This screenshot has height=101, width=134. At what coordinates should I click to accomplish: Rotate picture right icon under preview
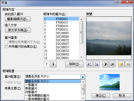pos(96,64)
